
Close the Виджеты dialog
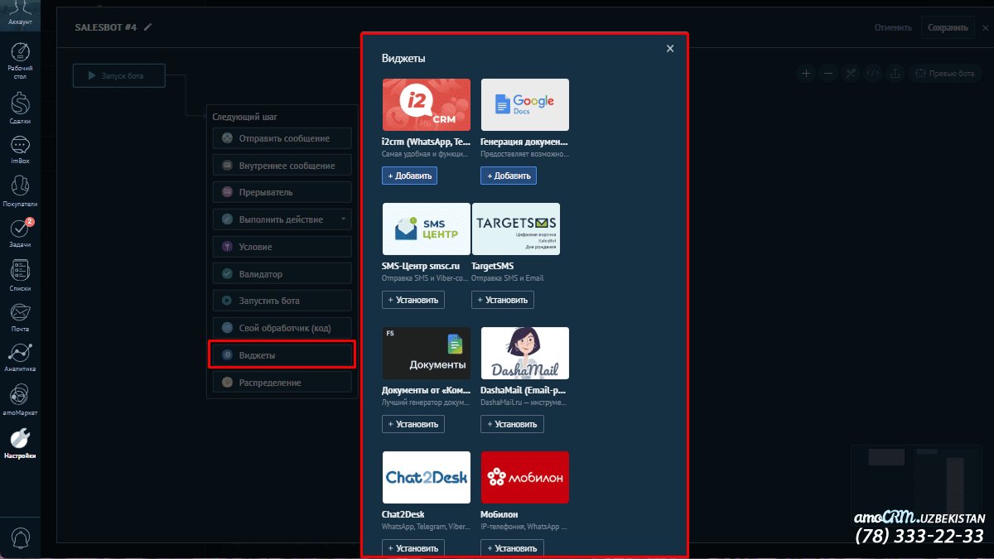click(x=670, y=49)
